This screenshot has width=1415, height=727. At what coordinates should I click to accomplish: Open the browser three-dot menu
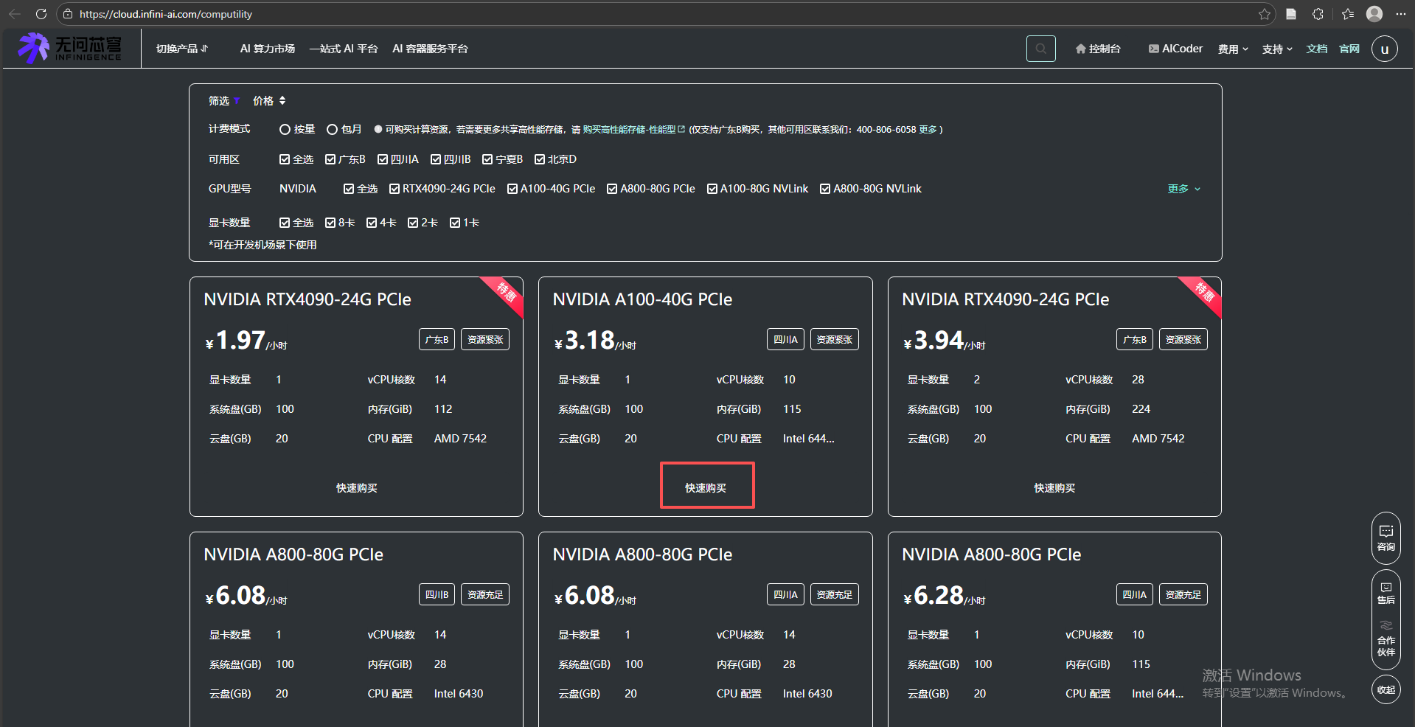pos(1400,14)
